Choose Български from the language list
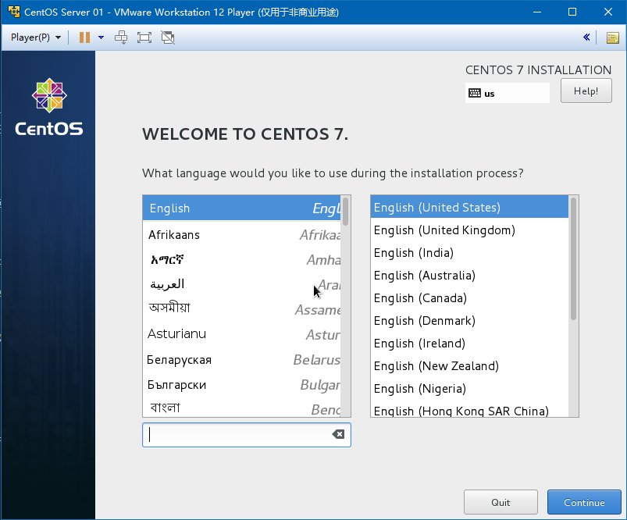The height and width of the screenshot is (520, 627). tap(177, 385)
